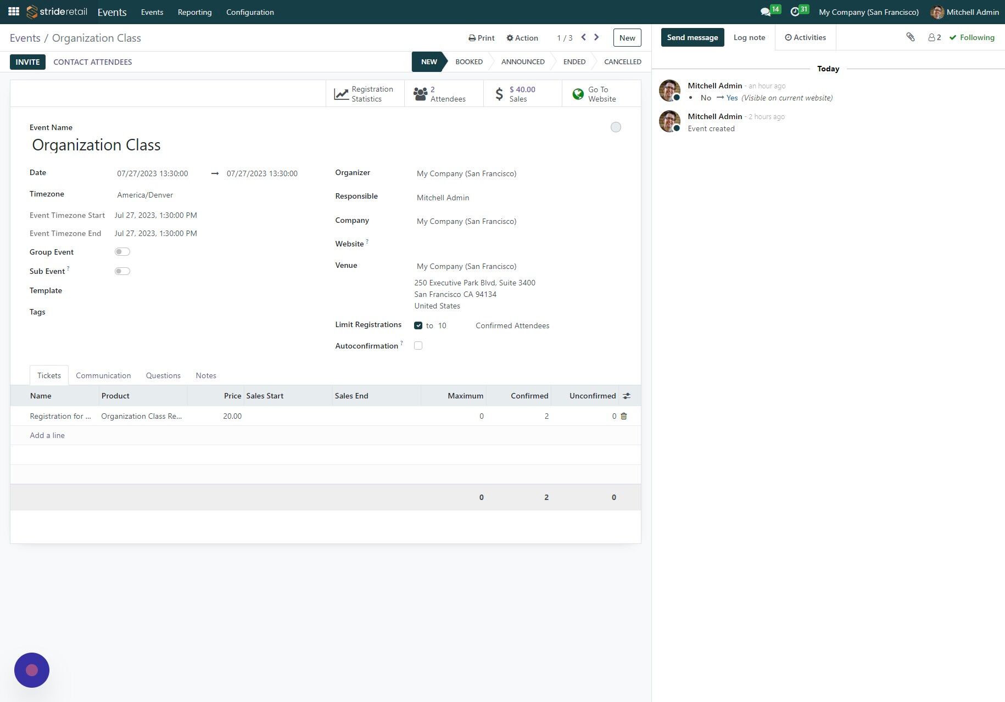Set status to ANNOUNCED
The width and height of the screenshot is (1005, 702).
(x=523, y=61)
